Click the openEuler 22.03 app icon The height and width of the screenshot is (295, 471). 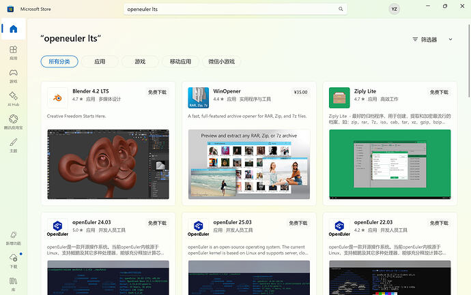click(339, 228)
